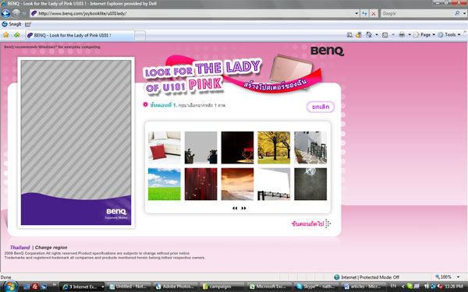The width and height of the screenshot is (468, 292).
Task: Click Internet Protected Mode status entry
Action: pos(367,277)
